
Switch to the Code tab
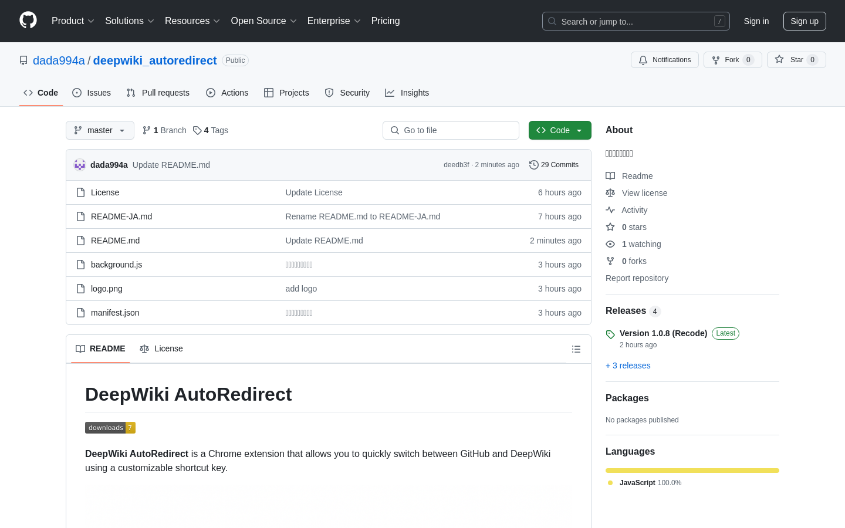tap(41, 93)
